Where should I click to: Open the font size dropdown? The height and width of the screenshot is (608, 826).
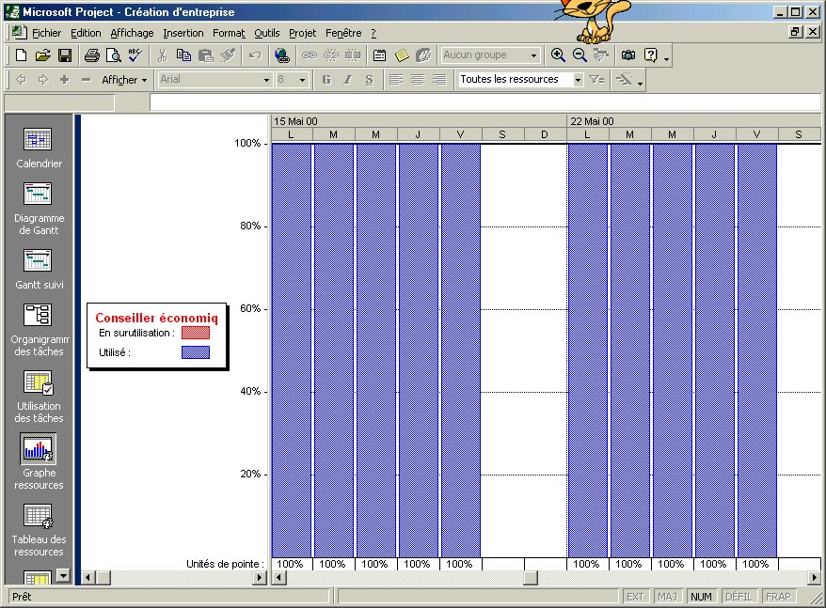coord(302,80)
